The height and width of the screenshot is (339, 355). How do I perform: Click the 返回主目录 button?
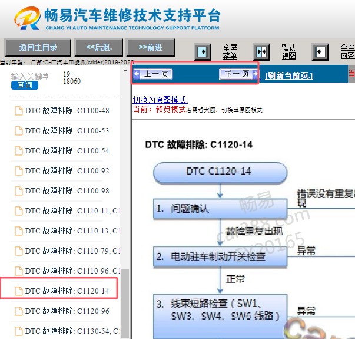point(38,47)
